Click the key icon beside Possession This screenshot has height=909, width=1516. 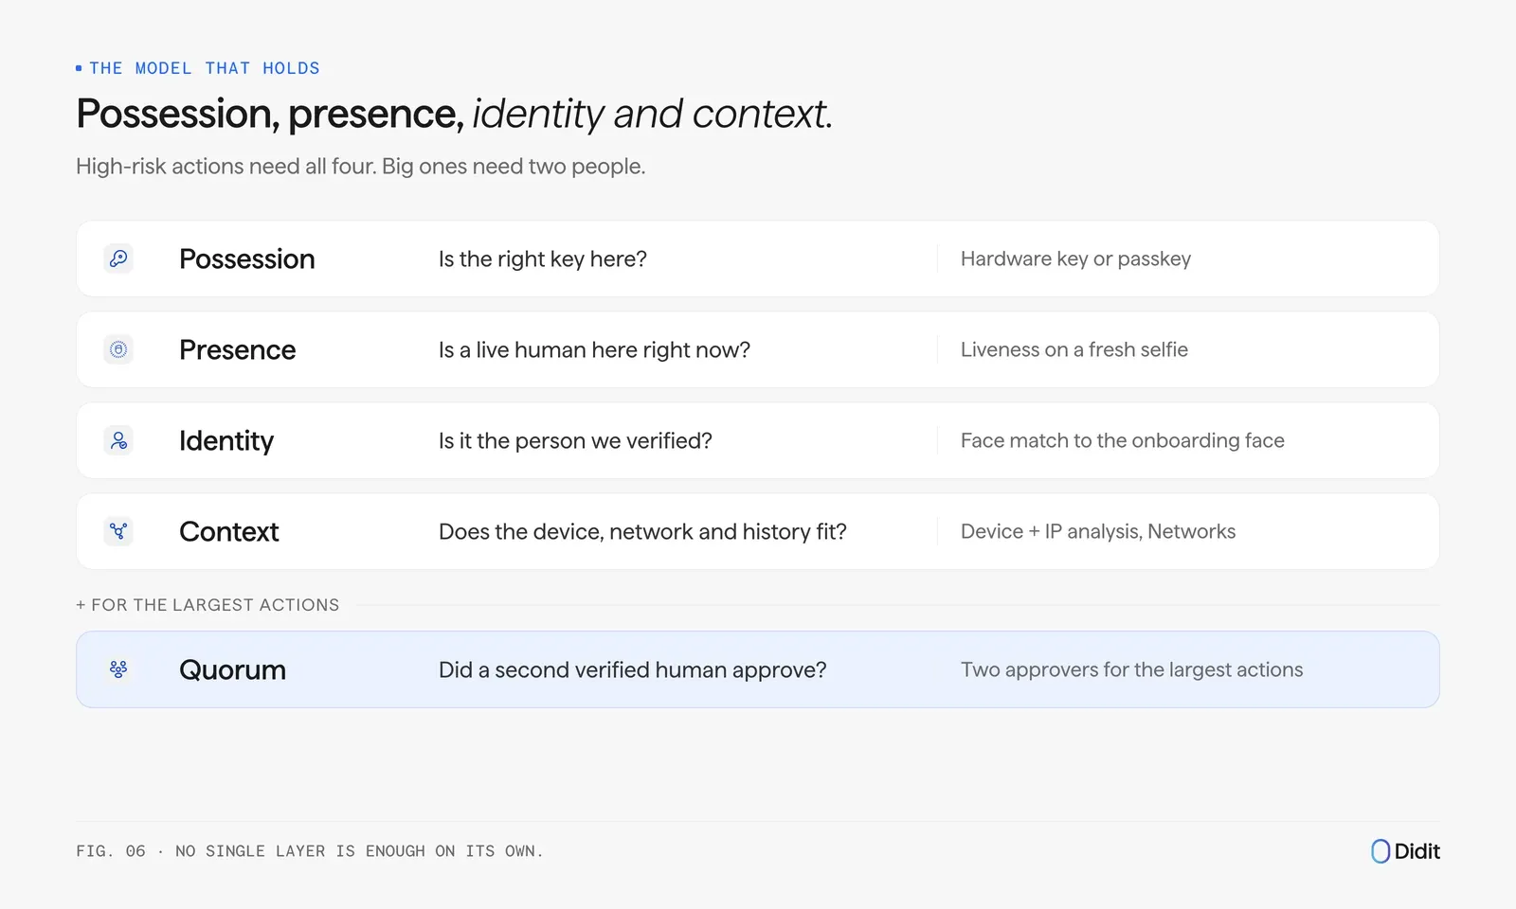118,258
